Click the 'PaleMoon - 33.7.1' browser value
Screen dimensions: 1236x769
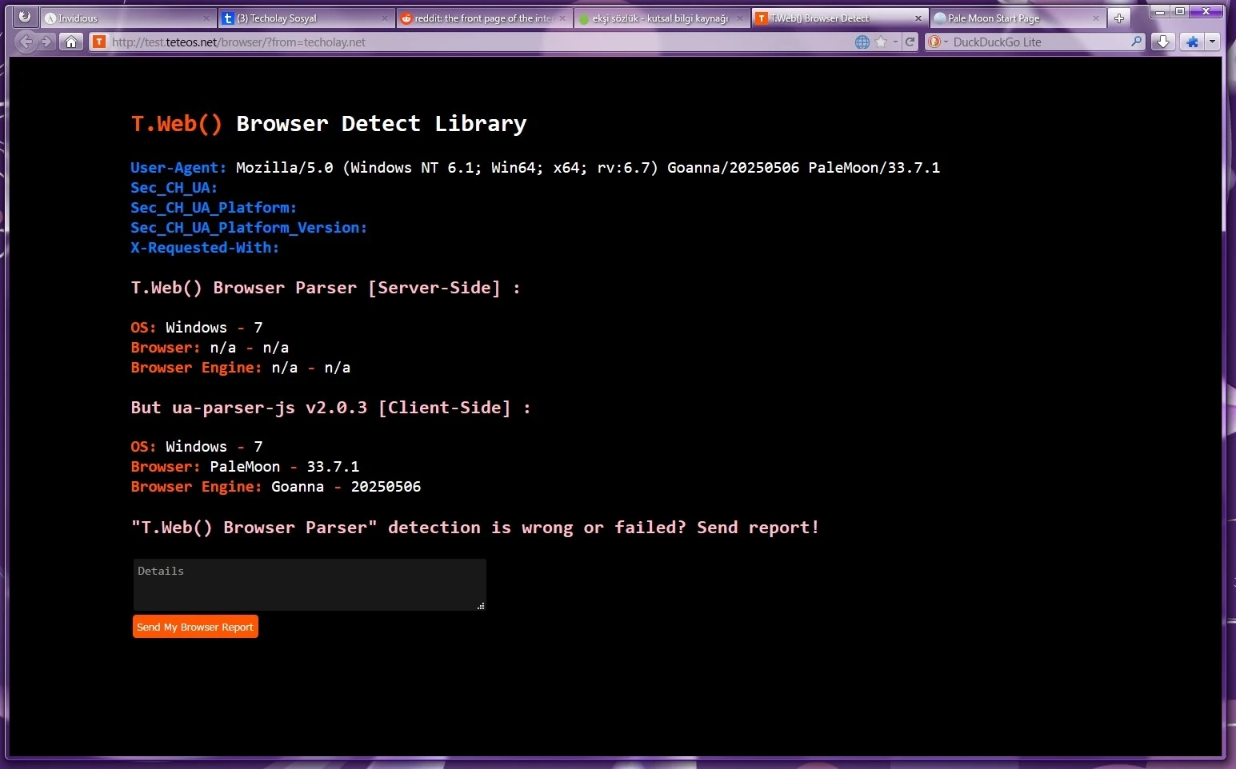click(285, 467)
